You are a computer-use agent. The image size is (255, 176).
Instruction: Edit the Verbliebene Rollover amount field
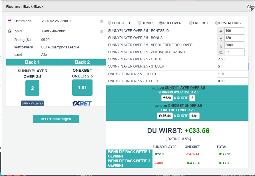point(234,45)
